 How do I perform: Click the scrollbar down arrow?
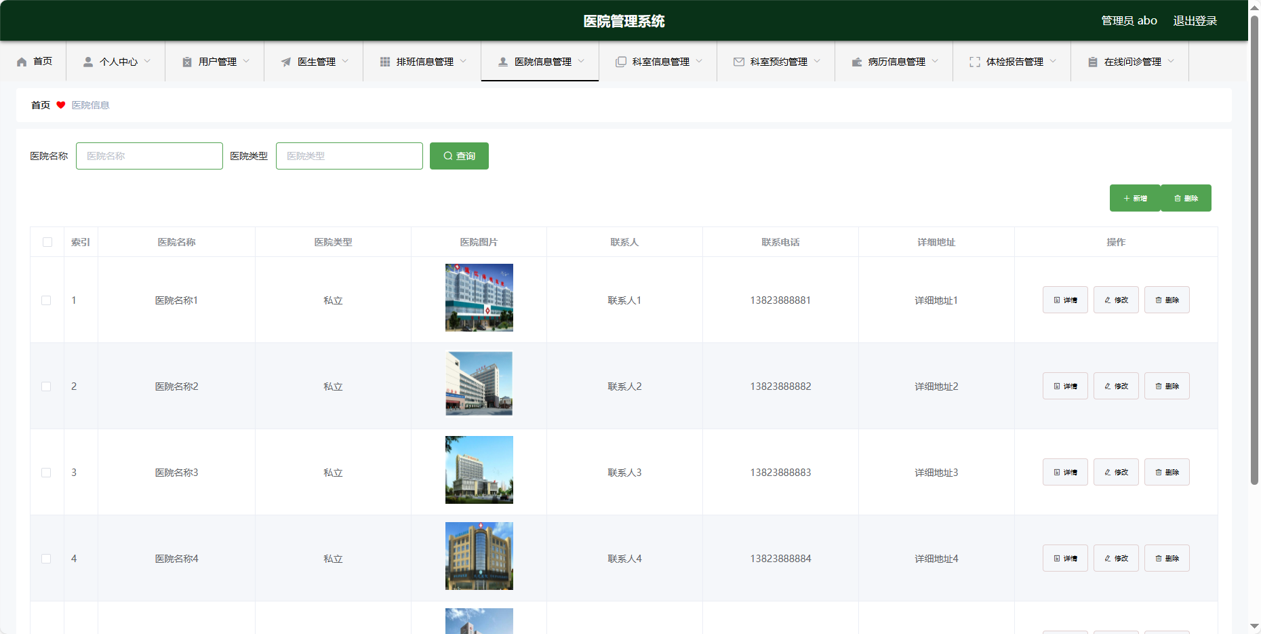(x=1254, y=627)
